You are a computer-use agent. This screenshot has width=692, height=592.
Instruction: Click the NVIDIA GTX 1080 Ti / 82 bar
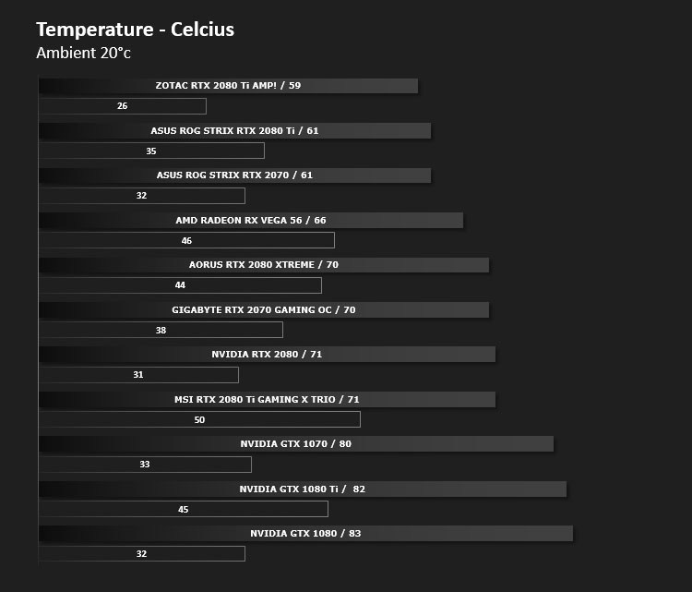[x=303, y=489]
